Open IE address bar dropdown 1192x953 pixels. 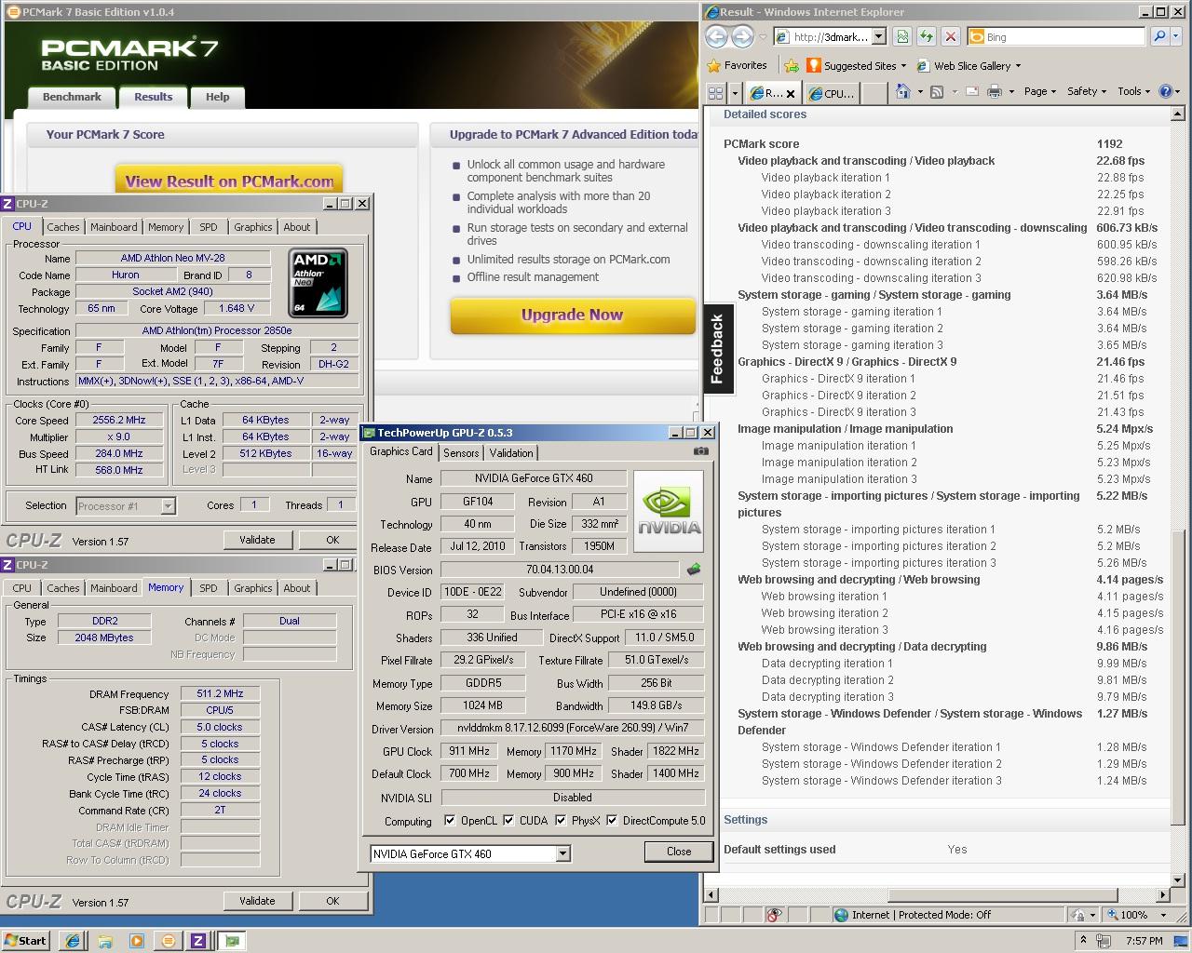[x=878, y=36]
